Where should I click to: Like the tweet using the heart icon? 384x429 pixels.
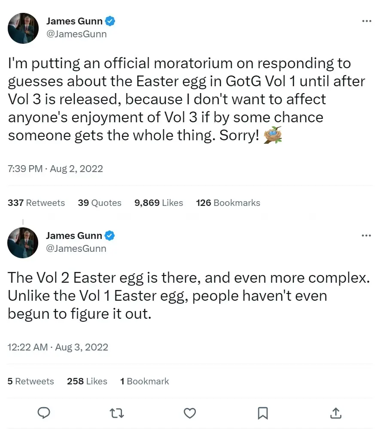[x=189, y=413]
